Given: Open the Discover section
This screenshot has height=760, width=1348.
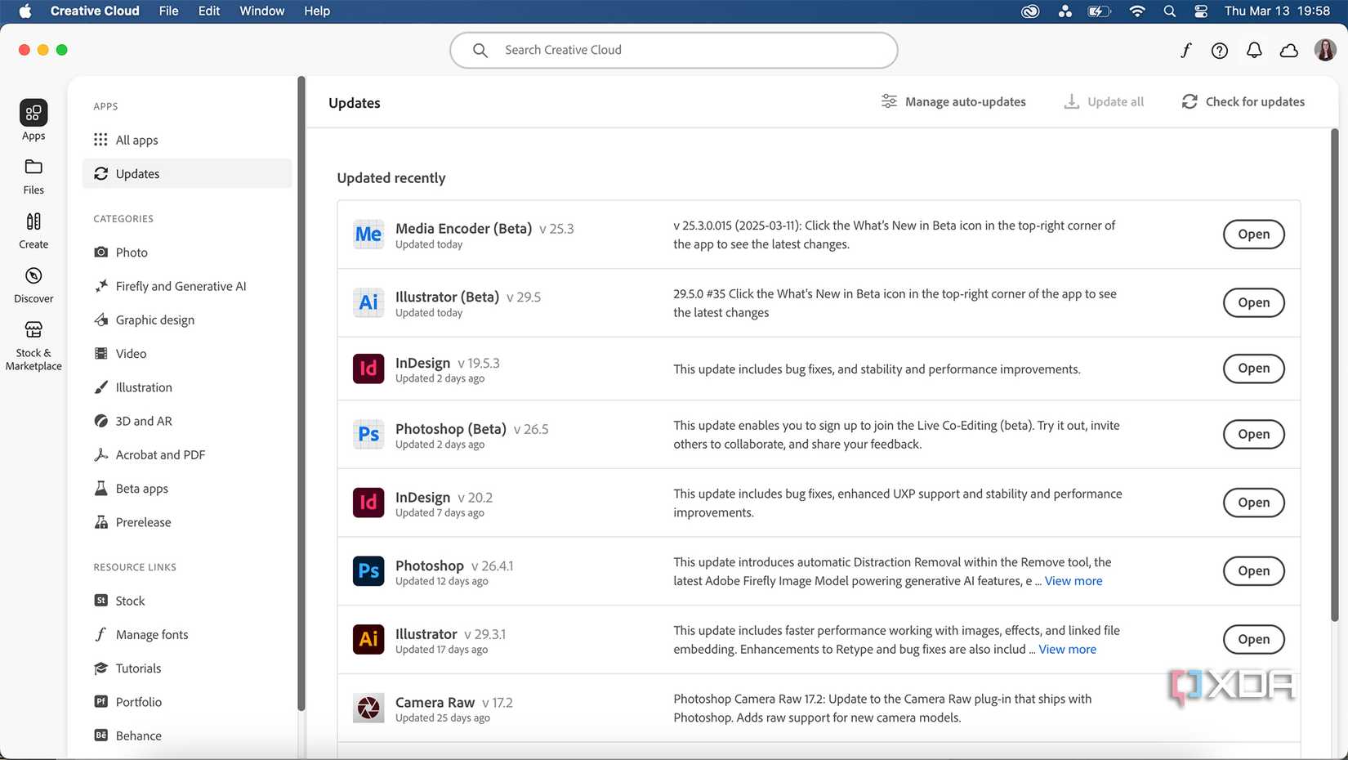Looking at the screenshot, I should pos(33,285).
